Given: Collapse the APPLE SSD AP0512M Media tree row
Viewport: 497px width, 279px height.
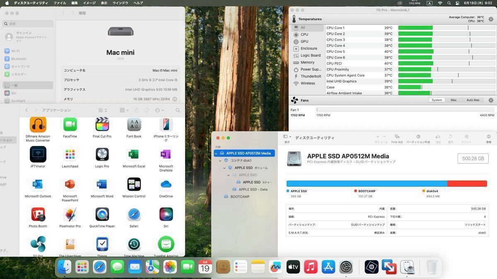Looking at the screenshot, I should tap(216, 153).
